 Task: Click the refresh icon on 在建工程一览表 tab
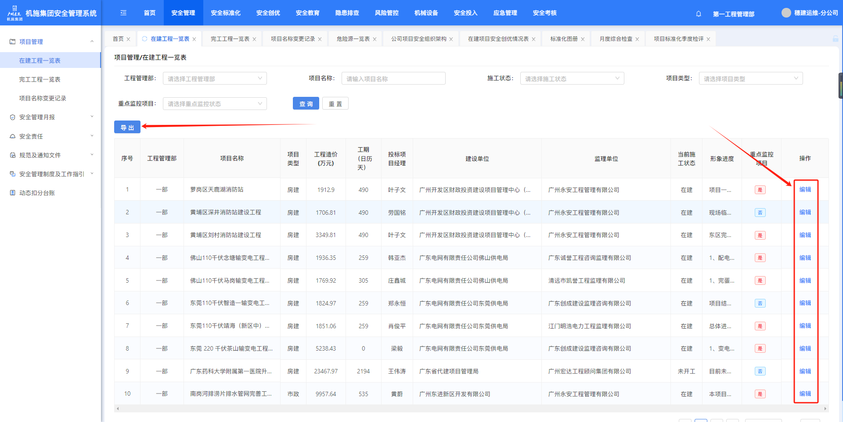pos(144,39)
